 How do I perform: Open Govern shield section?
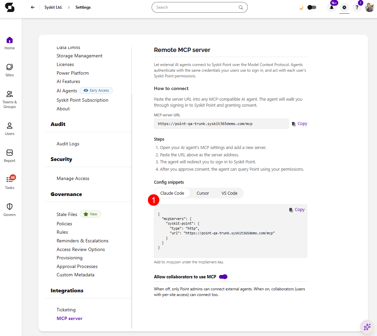click(x=10, y=210)
